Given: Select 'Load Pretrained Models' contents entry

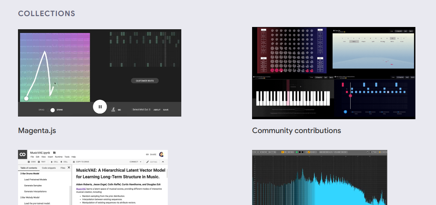Looking at the screenshot, I should pos(35,180).
